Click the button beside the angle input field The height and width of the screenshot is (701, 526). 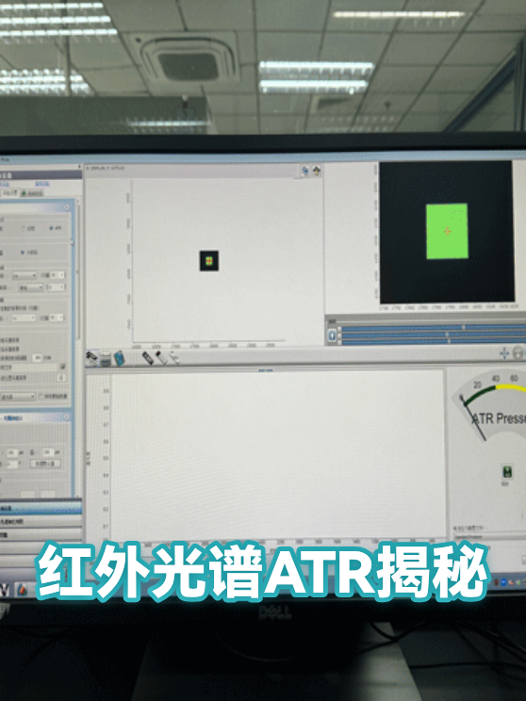pos(45,464)
